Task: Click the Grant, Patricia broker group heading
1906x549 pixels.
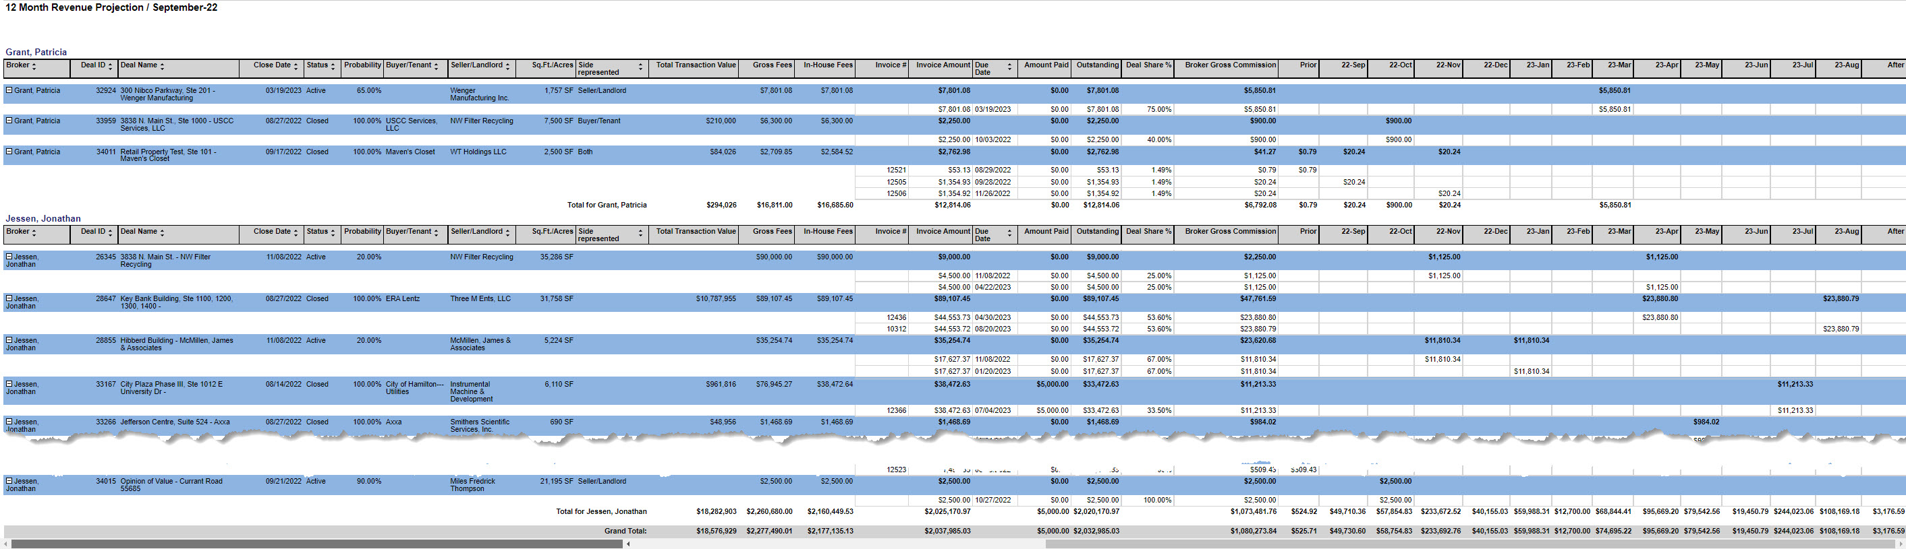Action: tap(36, 53)
